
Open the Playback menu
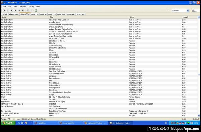click(x=23, y=7)
